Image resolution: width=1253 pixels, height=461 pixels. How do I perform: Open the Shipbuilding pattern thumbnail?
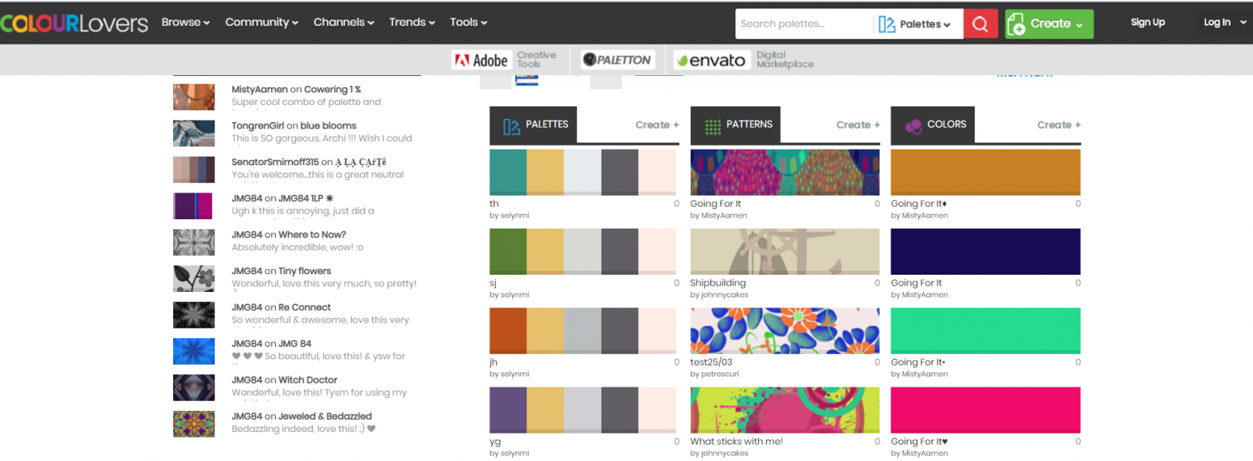coord(785,251)
